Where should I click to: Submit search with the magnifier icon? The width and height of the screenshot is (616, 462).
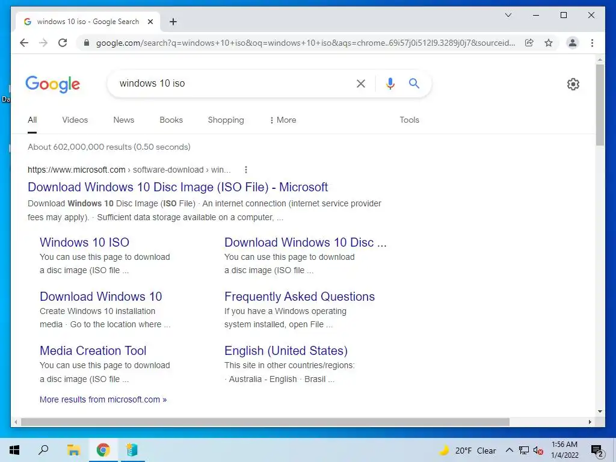click(x=414, y=83)
